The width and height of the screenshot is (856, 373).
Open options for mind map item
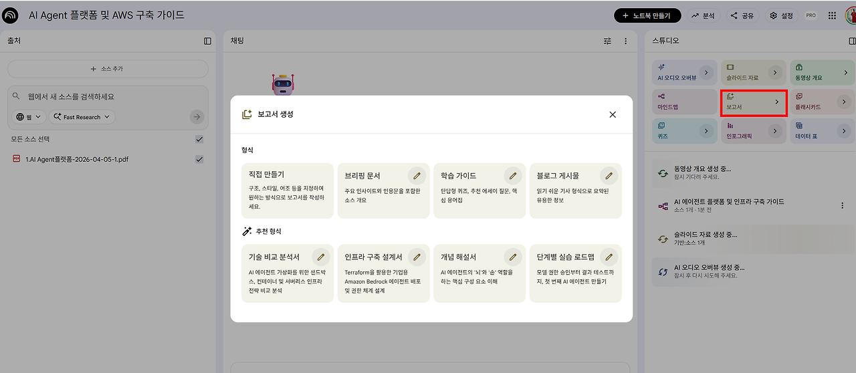(x=842, y=206)
